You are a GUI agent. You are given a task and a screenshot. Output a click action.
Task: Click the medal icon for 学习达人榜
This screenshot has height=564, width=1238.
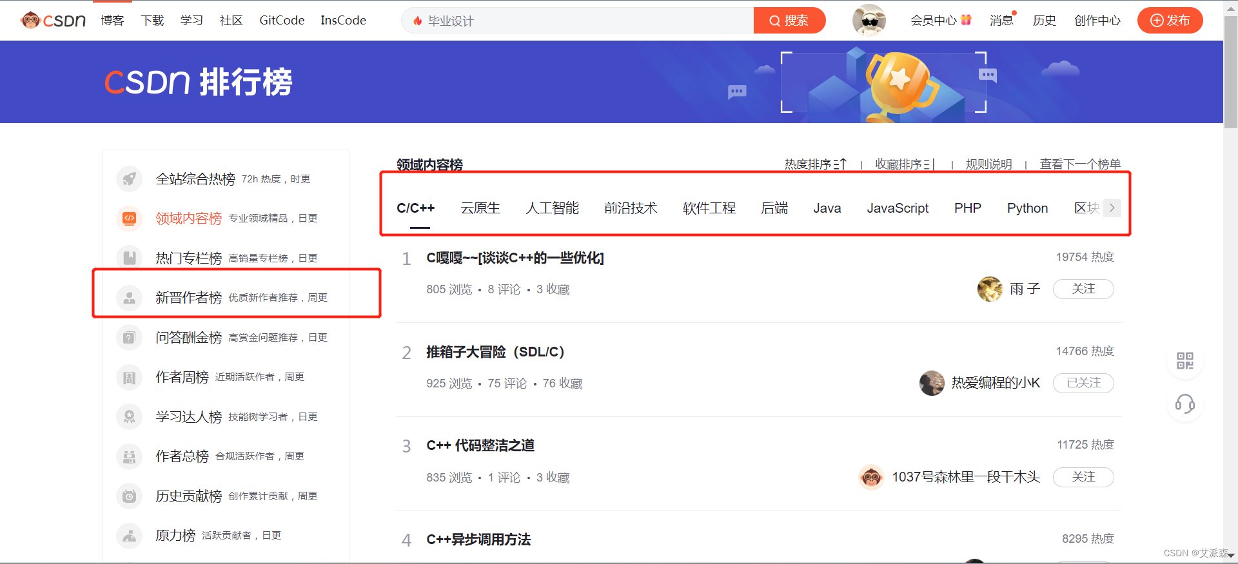point(130,416)
